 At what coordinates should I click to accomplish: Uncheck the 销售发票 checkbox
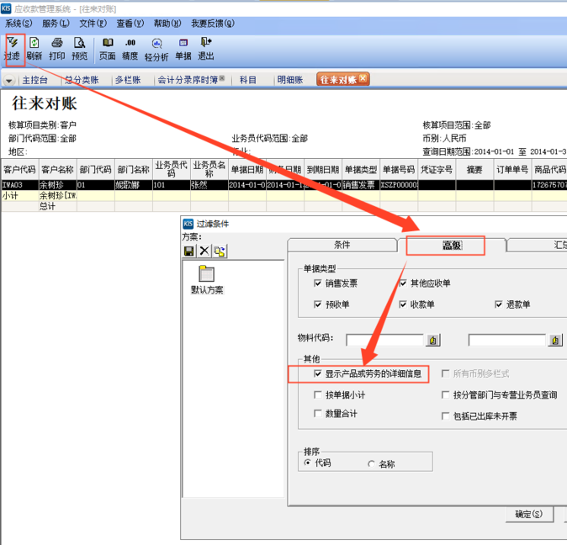pos(317,283)
